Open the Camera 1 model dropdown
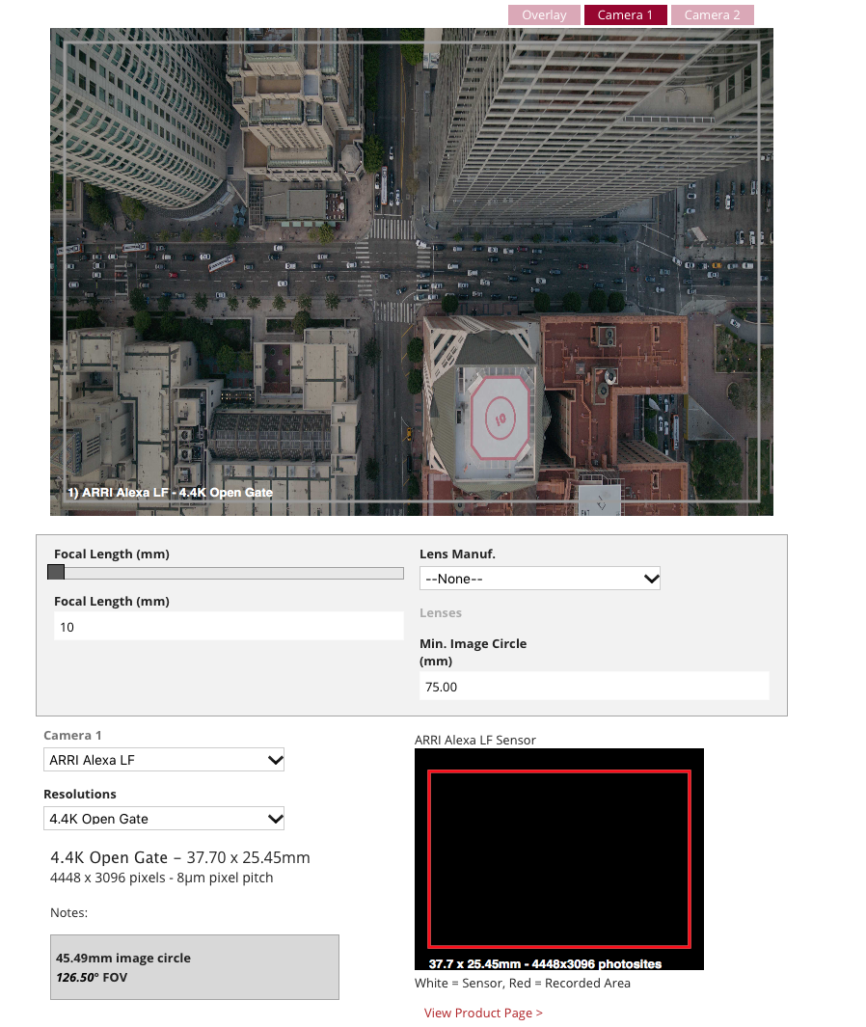The width and height of the screenshot is (866, 1027). [163, 759]
